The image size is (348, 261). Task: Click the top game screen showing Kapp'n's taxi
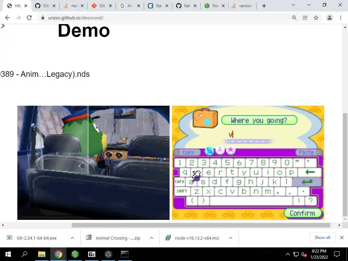pos(93,163)
